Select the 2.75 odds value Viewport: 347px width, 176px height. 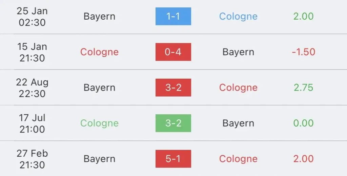click(303, 88)
